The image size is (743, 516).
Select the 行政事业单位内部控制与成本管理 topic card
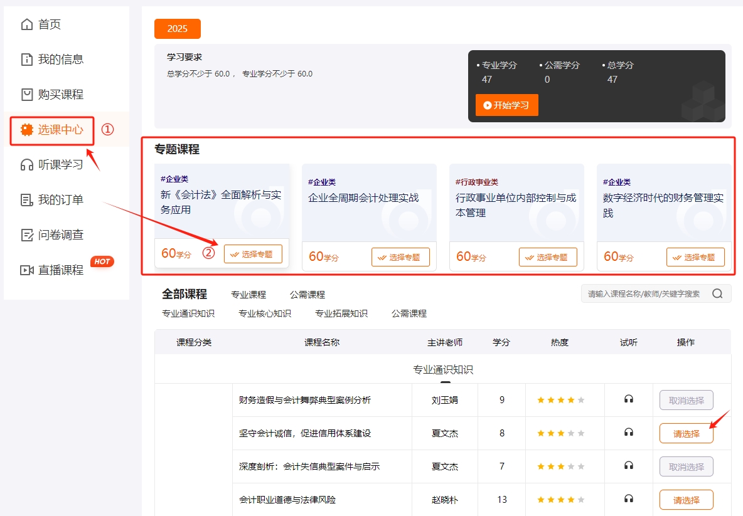548,256
